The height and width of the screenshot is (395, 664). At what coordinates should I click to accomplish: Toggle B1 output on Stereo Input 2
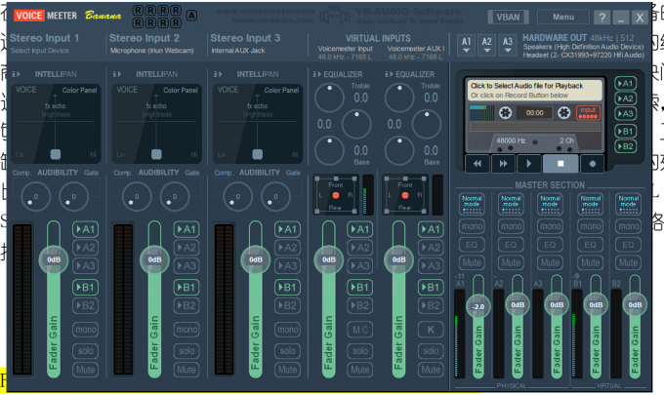click(x=187, y=288)
